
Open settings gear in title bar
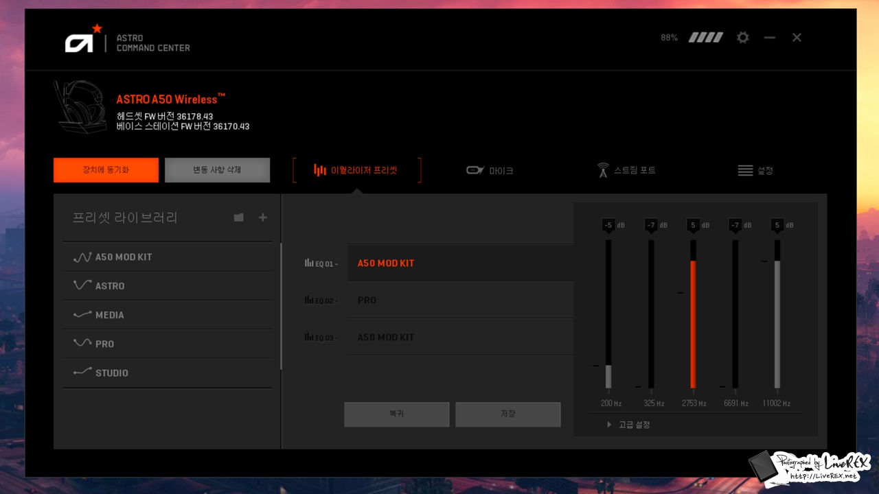click(742, 38)
